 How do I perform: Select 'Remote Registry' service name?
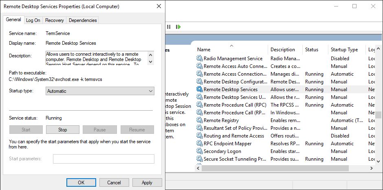221,120
